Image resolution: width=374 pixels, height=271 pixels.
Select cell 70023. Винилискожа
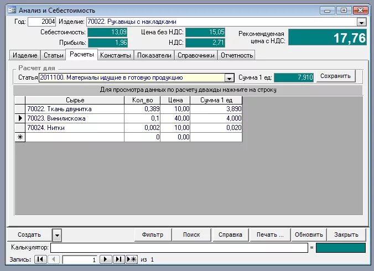click(75, 118)
